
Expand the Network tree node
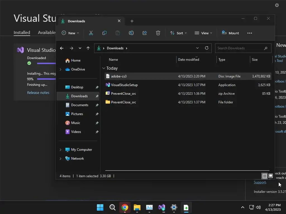click(x=60, y=159)
